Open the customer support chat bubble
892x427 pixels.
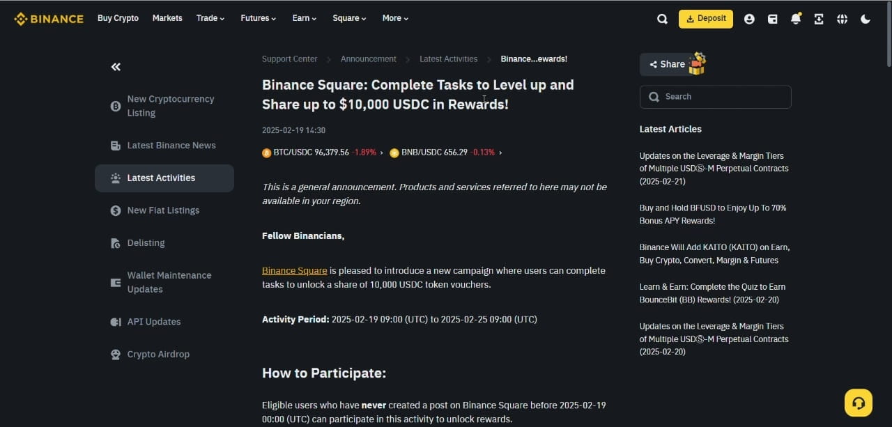(858, 403)
